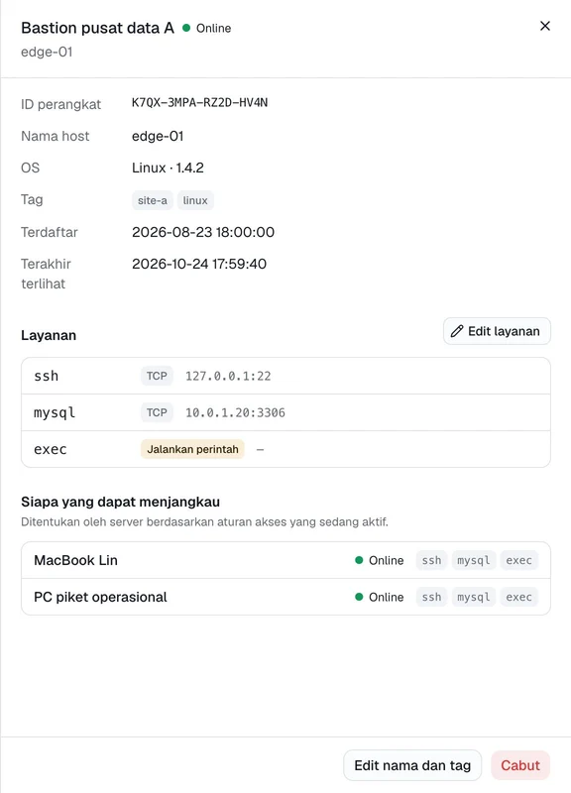Click device ID K7QX-3MPA-RZ2D-HV4N
The height and width of the screenshot is (793, 571).
coord(200,103)
